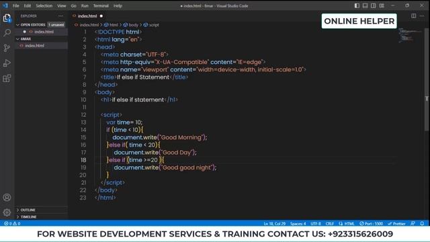Image resolution: width=430 pixels, height=242 pixels.
Task: Click the script breadcrumb item
Action: point(154,25)
